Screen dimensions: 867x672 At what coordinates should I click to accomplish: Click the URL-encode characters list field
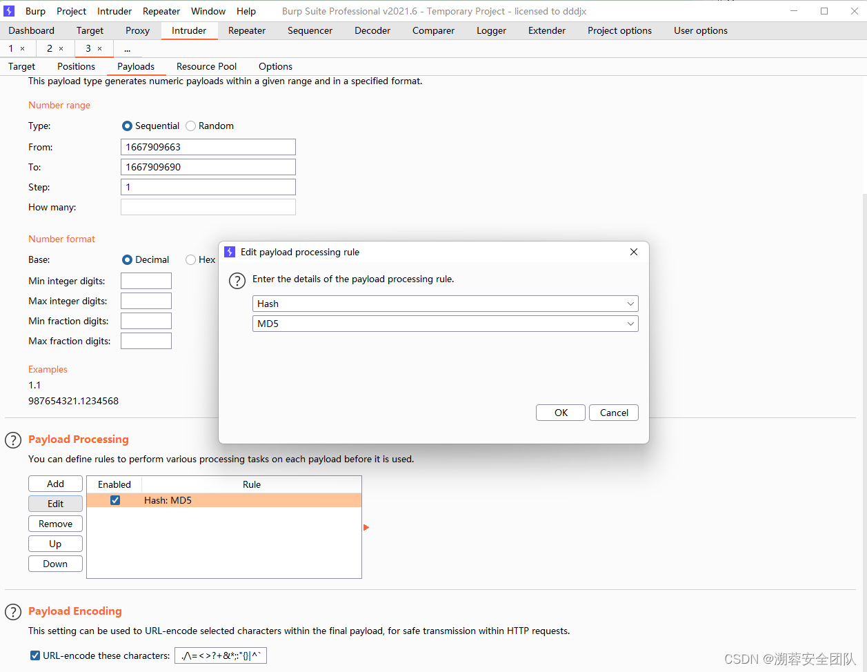click(x=221, y=655)
